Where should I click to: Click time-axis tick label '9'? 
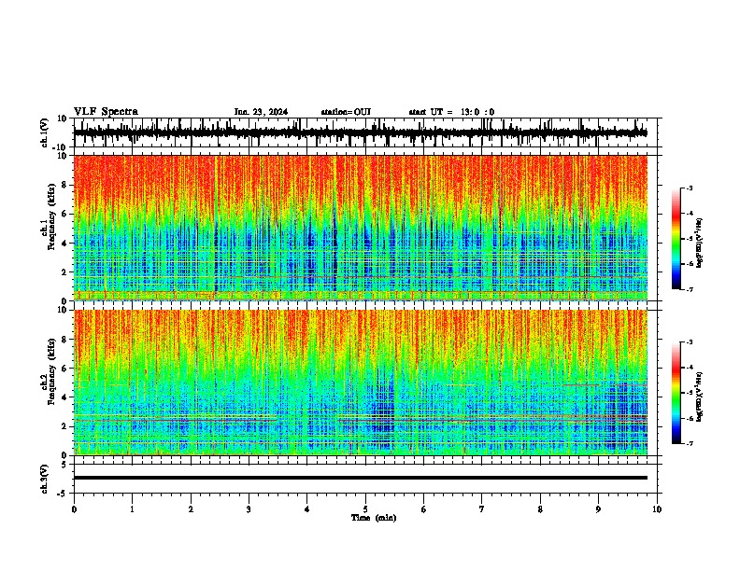coord(598,509)
